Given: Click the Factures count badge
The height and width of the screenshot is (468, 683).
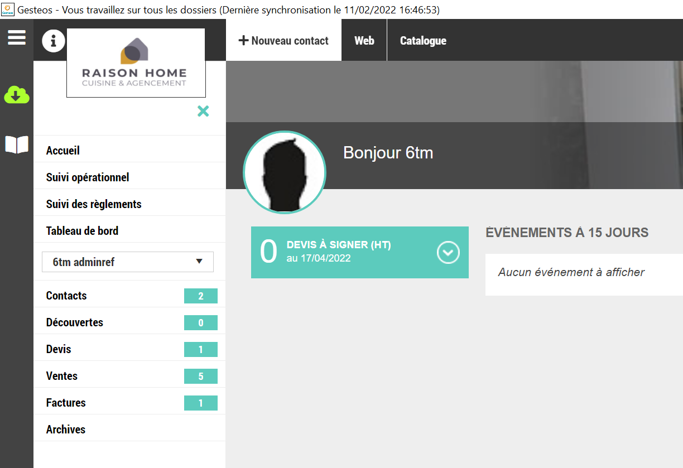Looking at the screenshot, I should (x=201, y=403).
